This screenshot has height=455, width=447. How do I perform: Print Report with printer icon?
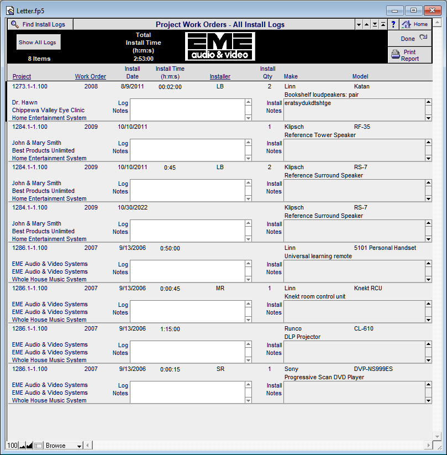[409, 55]
